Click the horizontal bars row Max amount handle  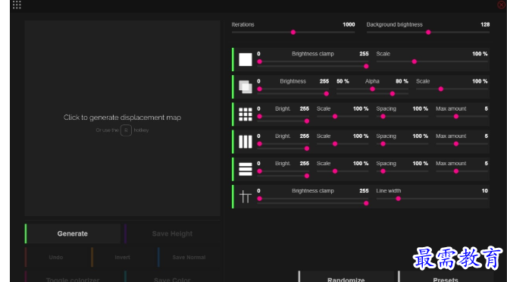(x=456, y=171)
